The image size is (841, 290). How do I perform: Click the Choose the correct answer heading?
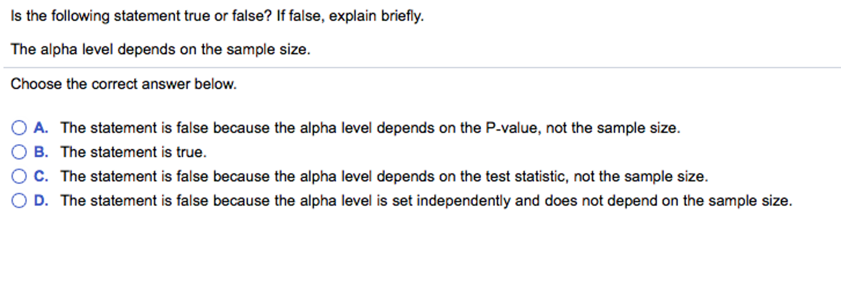(123, 84)
